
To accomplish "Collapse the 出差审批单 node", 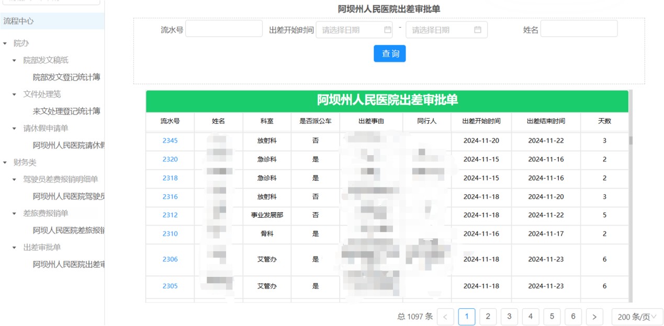I will [x=15, y=248].
